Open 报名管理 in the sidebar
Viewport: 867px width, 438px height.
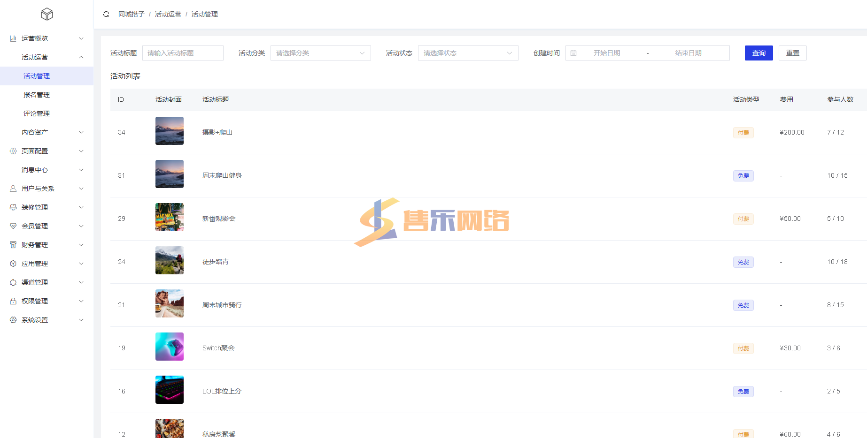[37, 95]
